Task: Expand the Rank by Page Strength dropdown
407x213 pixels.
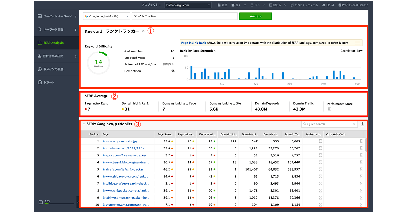Action: (x=215, y=51)
